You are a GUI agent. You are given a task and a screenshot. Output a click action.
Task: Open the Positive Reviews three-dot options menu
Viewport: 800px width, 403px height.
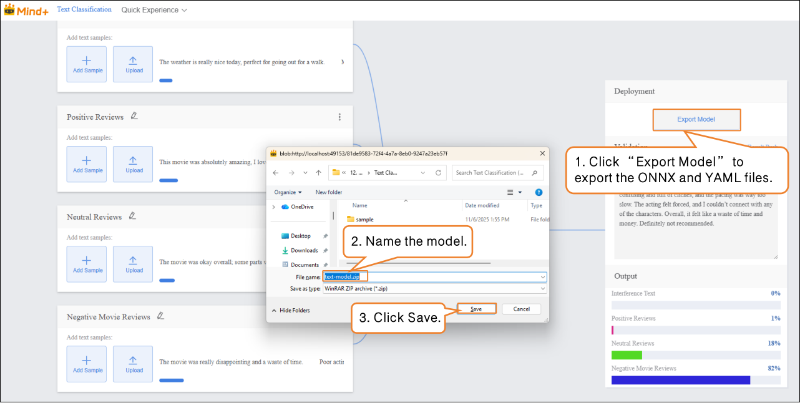339,117
